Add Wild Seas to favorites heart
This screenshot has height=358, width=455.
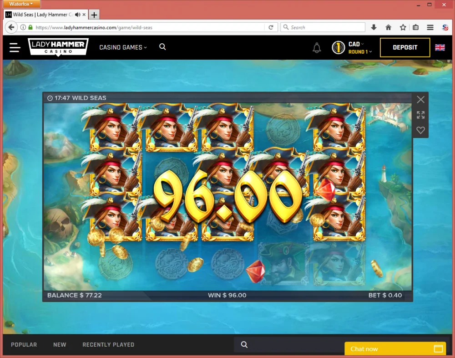pyautogui.click(x=420, y=130)
